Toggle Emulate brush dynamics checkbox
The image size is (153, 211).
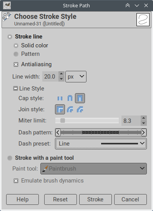coord(16,181)
